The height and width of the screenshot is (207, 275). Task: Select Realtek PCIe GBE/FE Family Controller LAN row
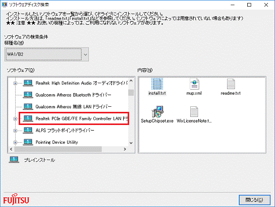pyautogui.click(x=82, y=118)
